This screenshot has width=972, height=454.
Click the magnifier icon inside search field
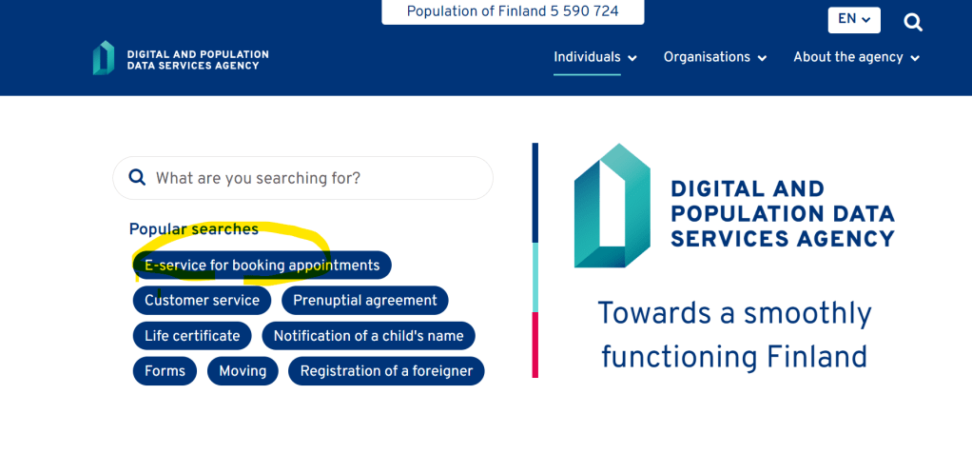[137, 178]
